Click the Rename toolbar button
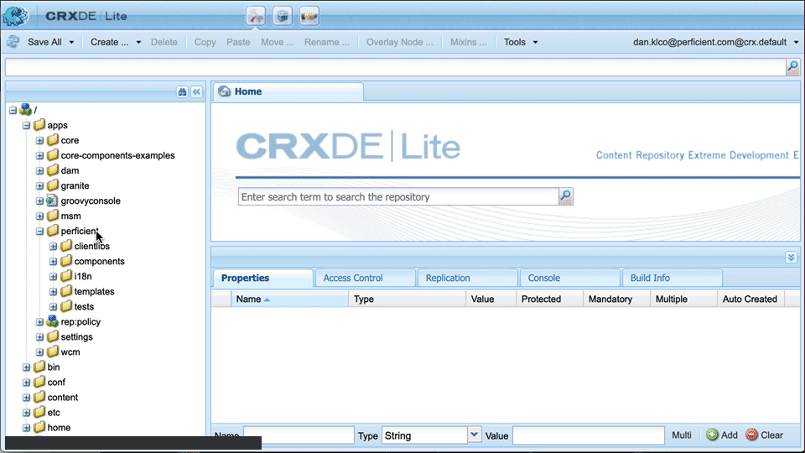This screenshot has width=805, height=453. [x=326, y=42]
